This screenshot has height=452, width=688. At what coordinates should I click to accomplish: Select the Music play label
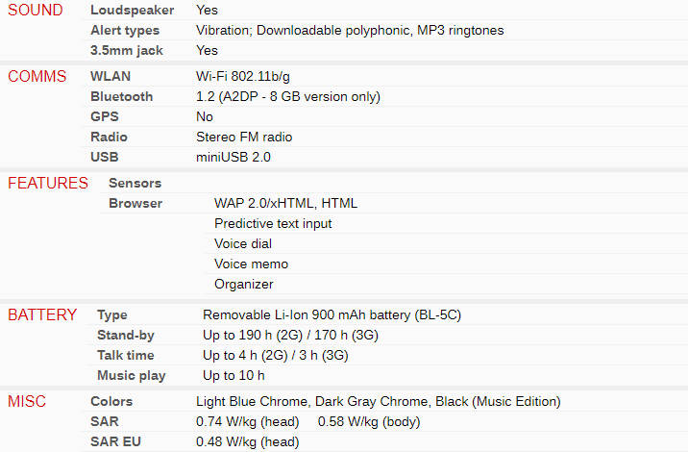point(132,376)
